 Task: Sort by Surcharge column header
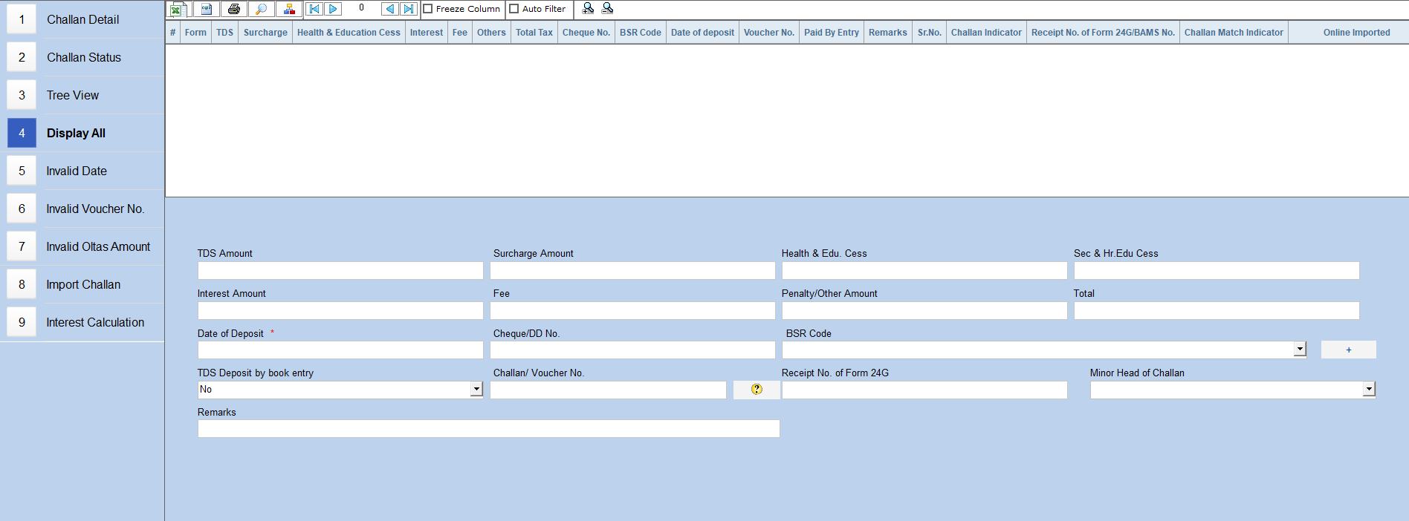[265, 33]
